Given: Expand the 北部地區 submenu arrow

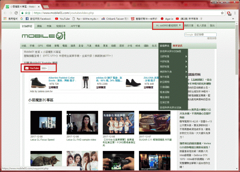Looking at the screenshot, I should tap(186, 56).
